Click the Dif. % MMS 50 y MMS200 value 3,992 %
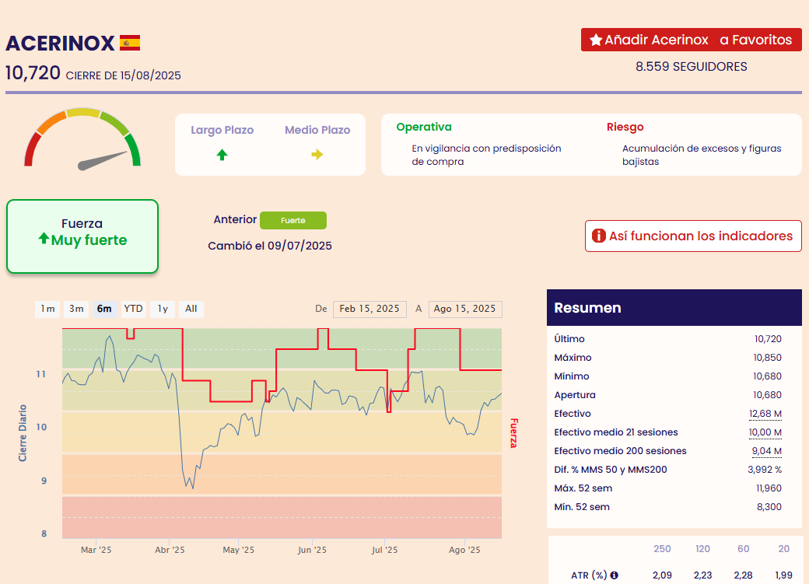 tap(765, 470)
